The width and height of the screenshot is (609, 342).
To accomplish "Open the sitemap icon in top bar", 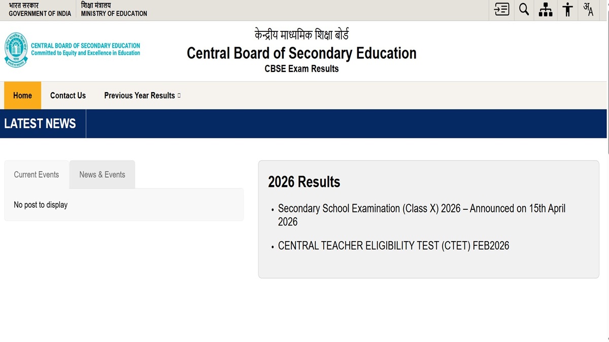I will click(546, 10).
